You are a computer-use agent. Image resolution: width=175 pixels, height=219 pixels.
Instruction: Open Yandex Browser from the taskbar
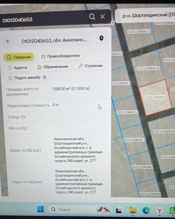pos(159,211)
